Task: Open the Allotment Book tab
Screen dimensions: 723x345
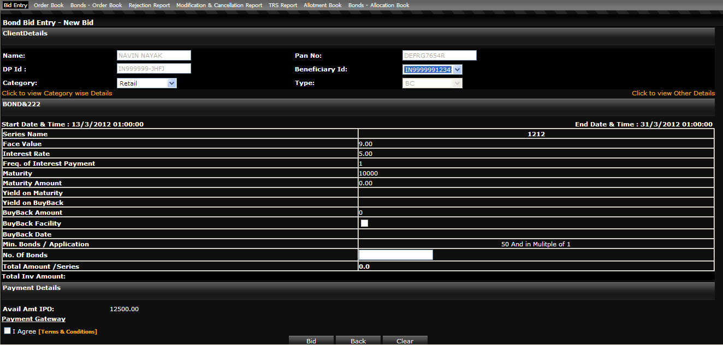Action: click(x=323, y=5)
